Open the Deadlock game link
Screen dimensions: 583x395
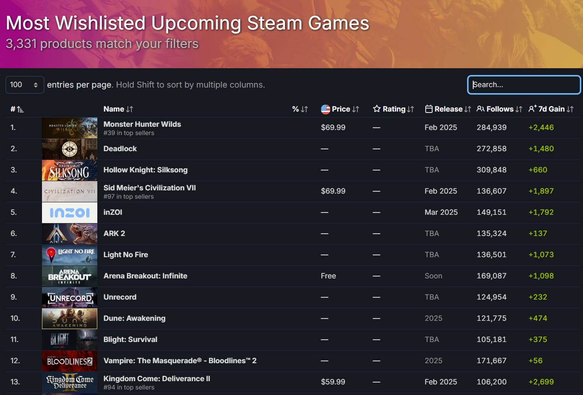(120, 149)
